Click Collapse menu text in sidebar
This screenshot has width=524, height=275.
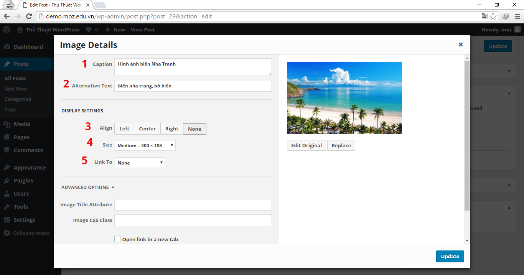[x=31, y=233]
